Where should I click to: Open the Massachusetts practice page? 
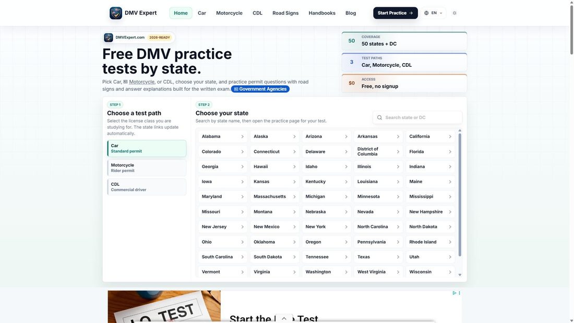274,197
